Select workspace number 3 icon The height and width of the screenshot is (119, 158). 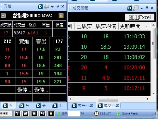click(x=34, y=113)
